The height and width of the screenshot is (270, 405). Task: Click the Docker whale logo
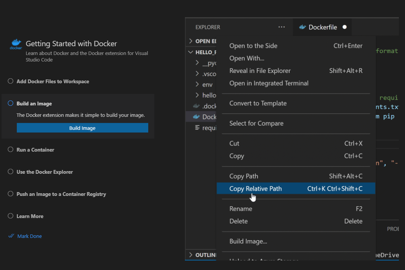click(x=16, y=44)
